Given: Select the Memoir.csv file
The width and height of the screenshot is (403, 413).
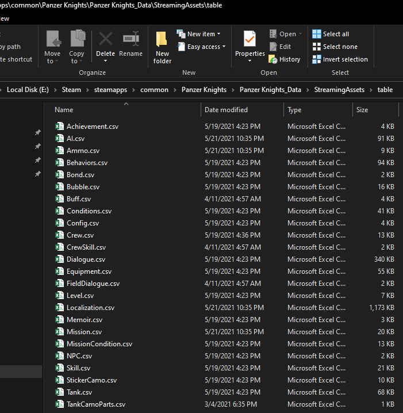Looking at the screenshot, I should pos(85,319).
